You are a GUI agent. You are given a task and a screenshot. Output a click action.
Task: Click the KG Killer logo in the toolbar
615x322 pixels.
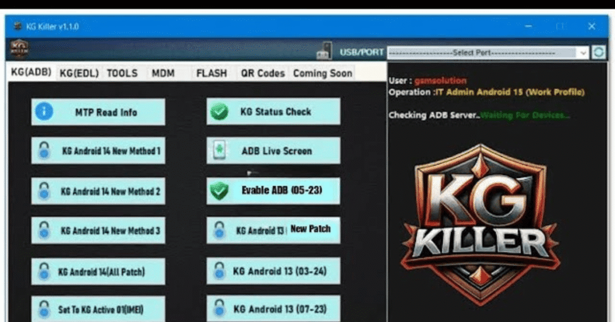(19, 49)
